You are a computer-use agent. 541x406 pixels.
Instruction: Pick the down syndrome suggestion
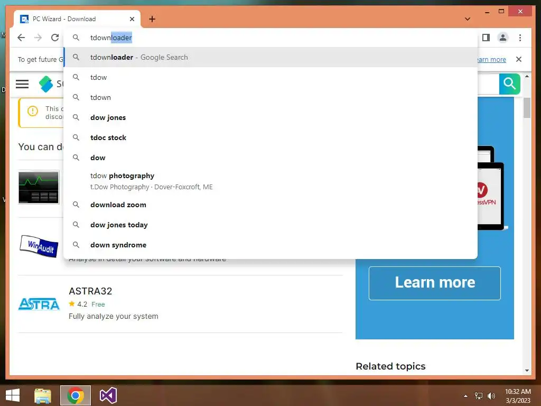[x=270, y=245]
